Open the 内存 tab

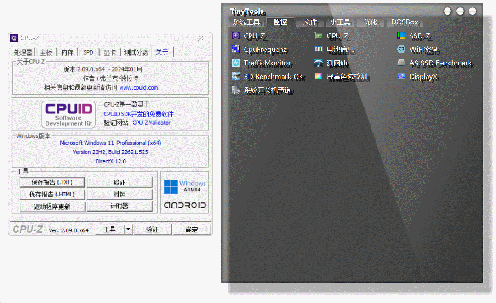tap(67, 52)
